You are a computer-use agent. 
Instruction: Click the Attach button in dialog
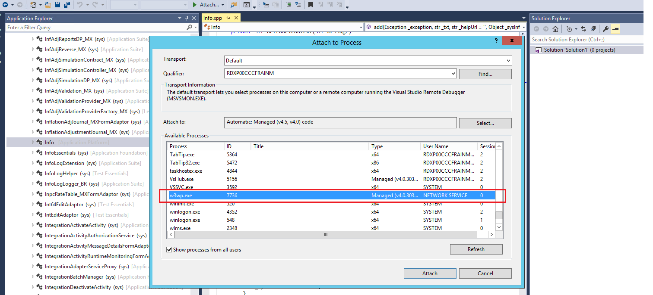pos(430,273)
